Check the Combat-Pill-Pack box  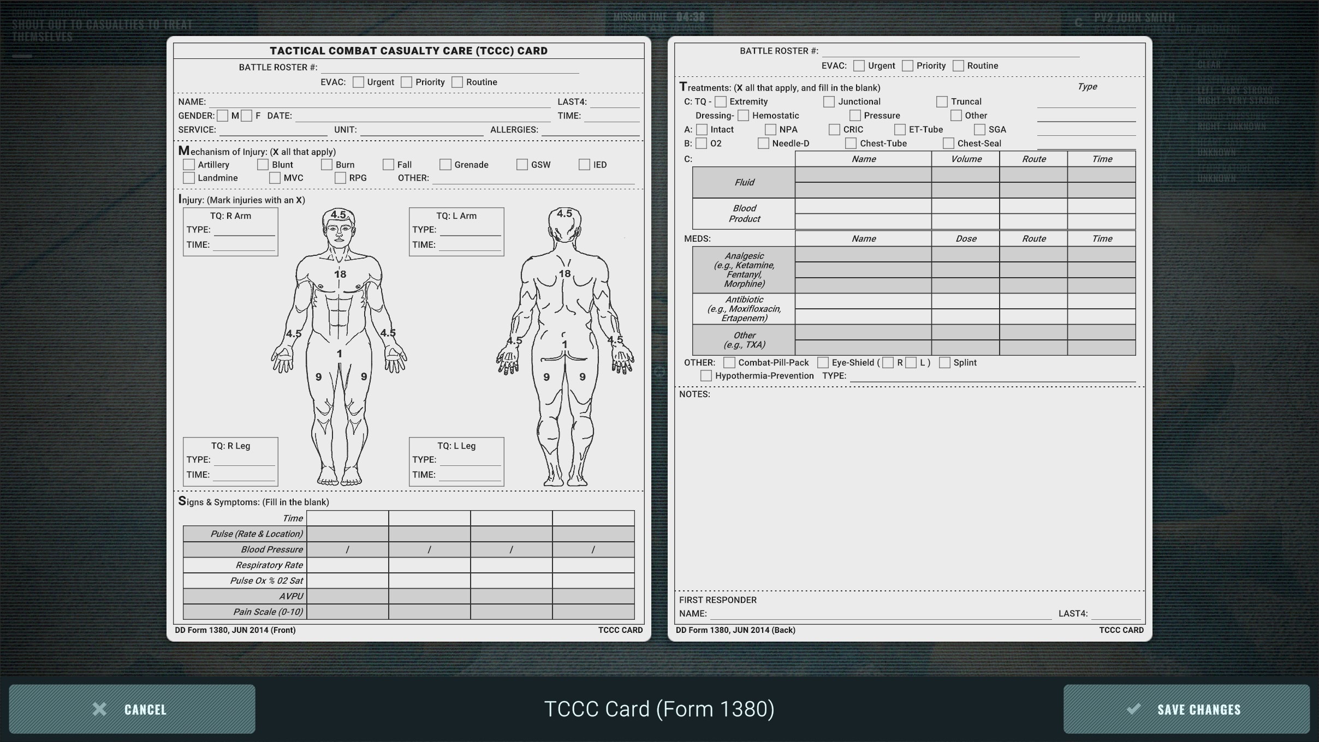coord(729,362)
